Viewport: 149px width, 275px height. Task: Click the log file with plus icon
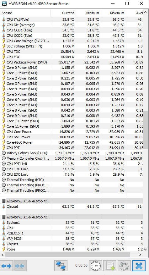coord(110,266)
